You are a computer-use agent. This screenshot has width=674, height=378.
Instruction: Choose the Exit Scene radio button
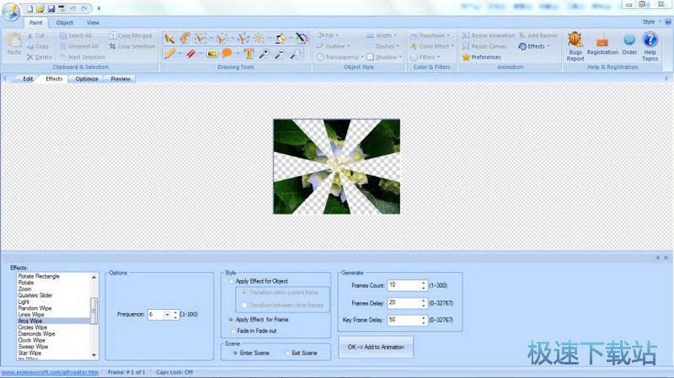click(287, 353)
